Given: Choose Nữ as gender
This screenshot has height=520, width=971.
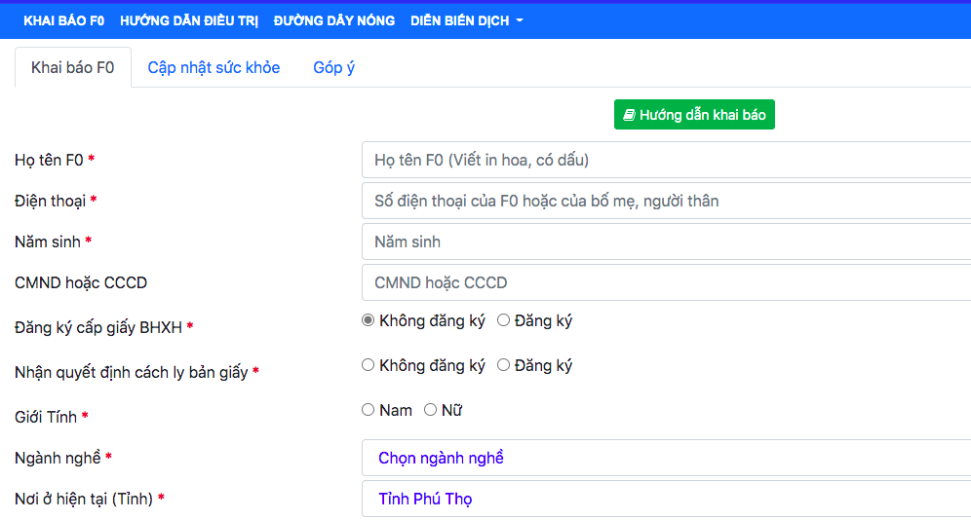Looking at the screenshot, I should tap(430, 410).
